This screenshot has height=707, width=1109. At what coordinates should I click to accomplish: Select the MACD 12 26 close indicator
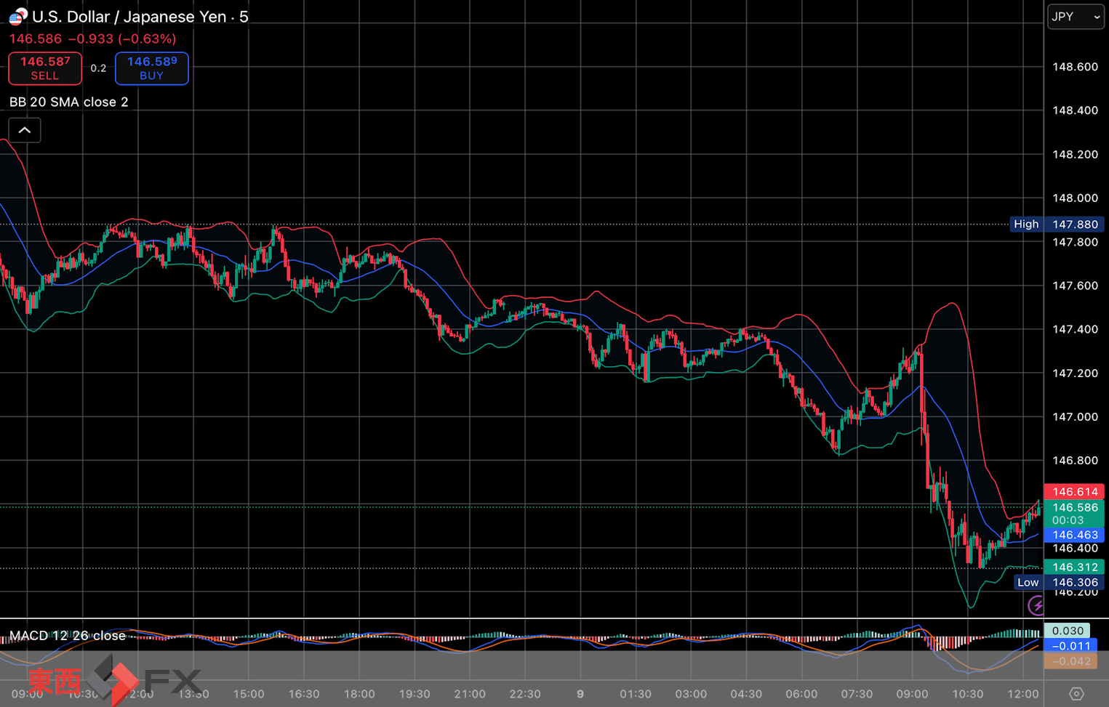click(68, 636)
